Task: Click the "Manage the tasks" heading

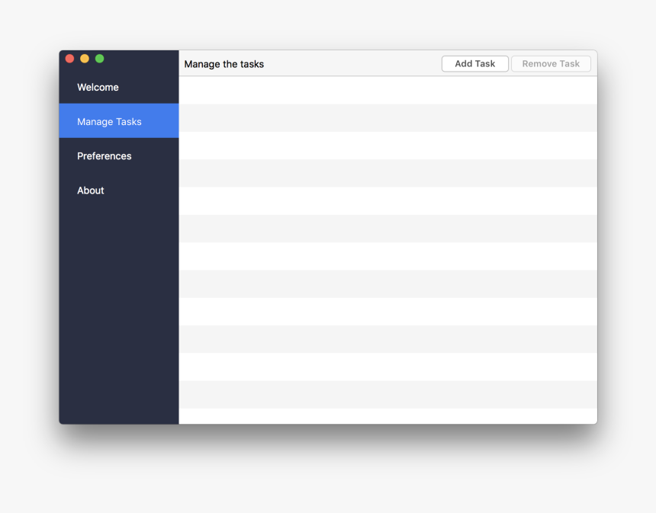Action: (223, 64)
